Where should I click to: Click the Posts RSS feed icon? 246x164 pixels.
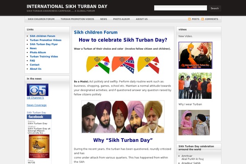tap(189, 19)
